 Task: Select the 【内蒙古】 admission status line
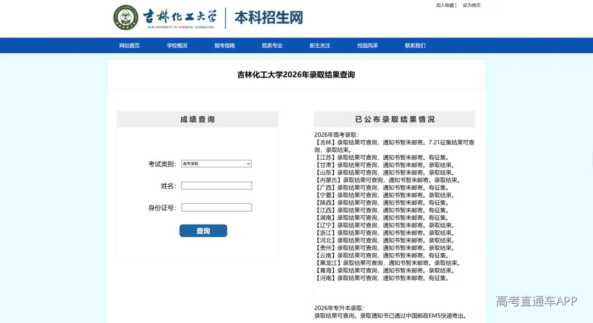click(x=388, y=180)
